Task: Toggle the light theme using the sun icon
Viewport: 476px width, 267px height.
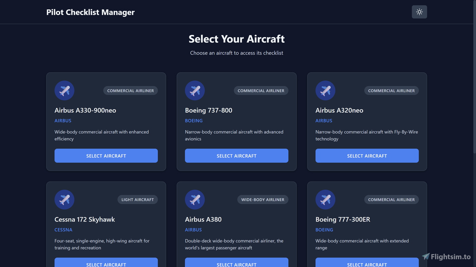Action: pyautogui.click(x=419, y=12)
